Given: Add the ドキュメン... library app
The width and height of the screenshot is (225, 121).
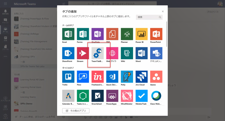Looking at the screenshot, I should click(x=156, y=53).
